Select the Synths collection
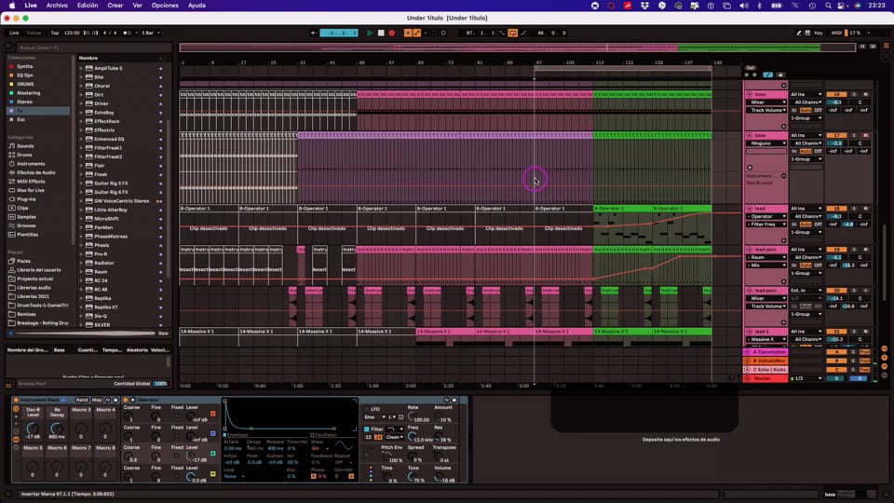Viewport: 894px width, 503px height. [24, 66]
